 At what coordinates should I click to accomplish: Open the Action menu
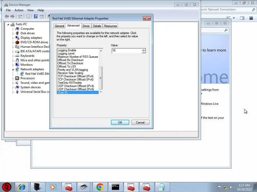point(19,10)
